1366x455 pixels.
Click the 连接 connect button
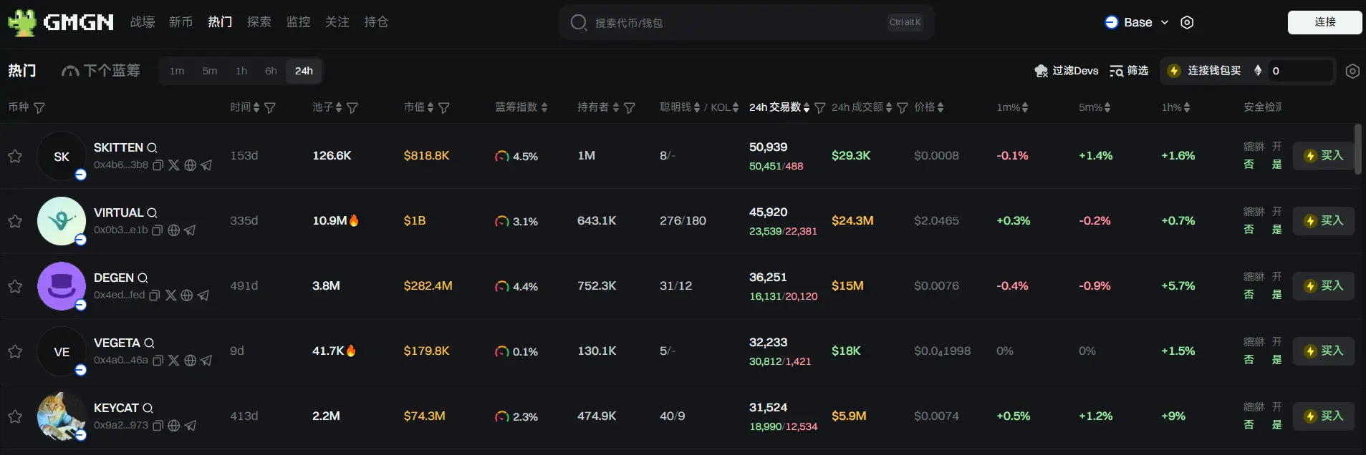point(1324,22)
